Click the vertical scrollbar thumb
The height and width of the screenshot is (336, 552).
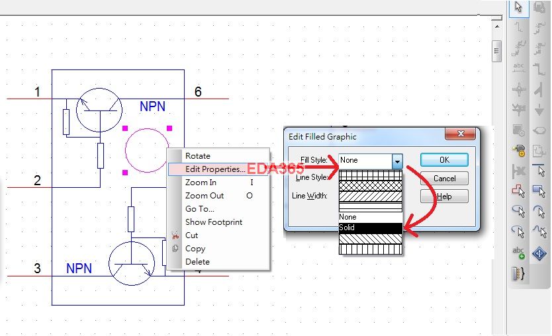(496, 52)
